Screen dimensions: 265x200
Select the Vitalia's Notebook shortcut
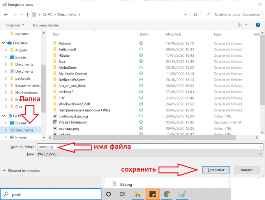(x=72, y=122)
